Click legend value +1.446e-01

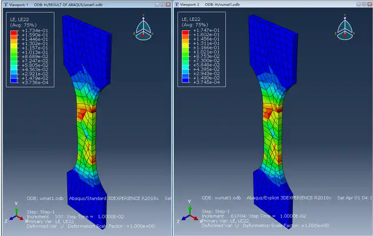pos(35,39)
